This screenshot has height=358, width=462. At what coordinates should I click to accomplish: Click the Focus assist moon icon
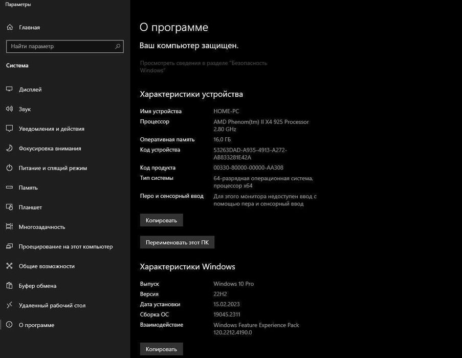(9, 148)
